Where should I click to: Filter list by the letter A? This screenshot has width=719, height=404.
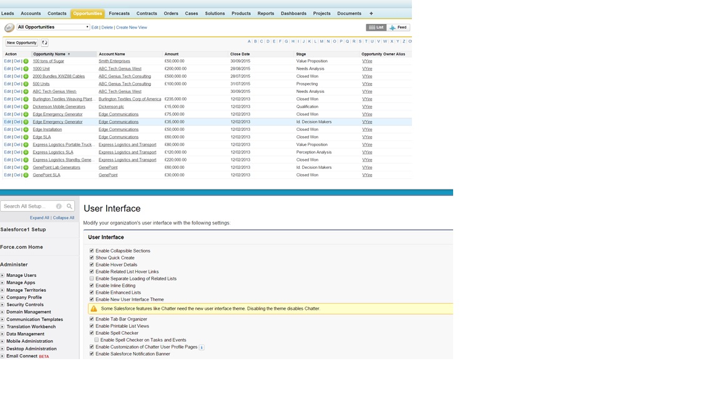click(249, 41)
